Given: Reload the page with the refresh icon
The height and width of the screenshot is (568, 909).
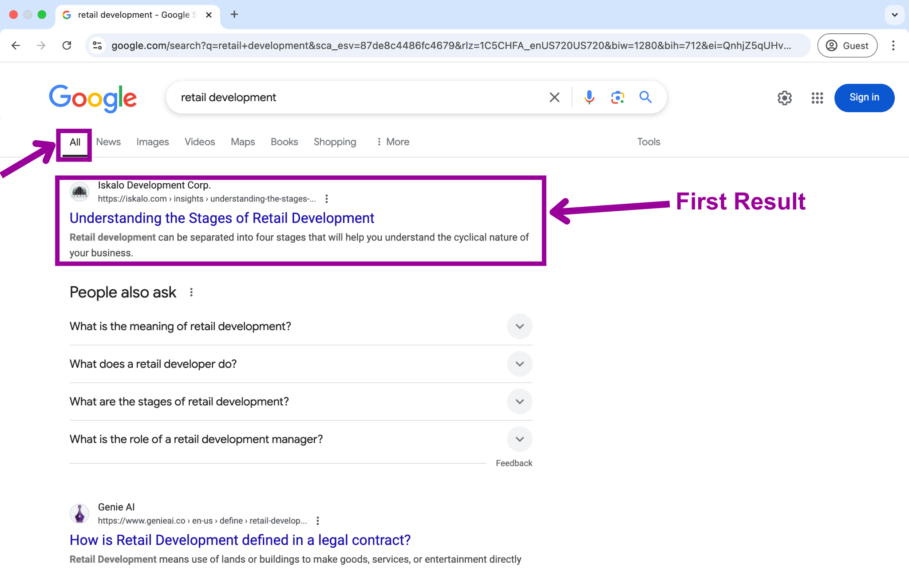Looking at the screenshot, I should [67, 45].
